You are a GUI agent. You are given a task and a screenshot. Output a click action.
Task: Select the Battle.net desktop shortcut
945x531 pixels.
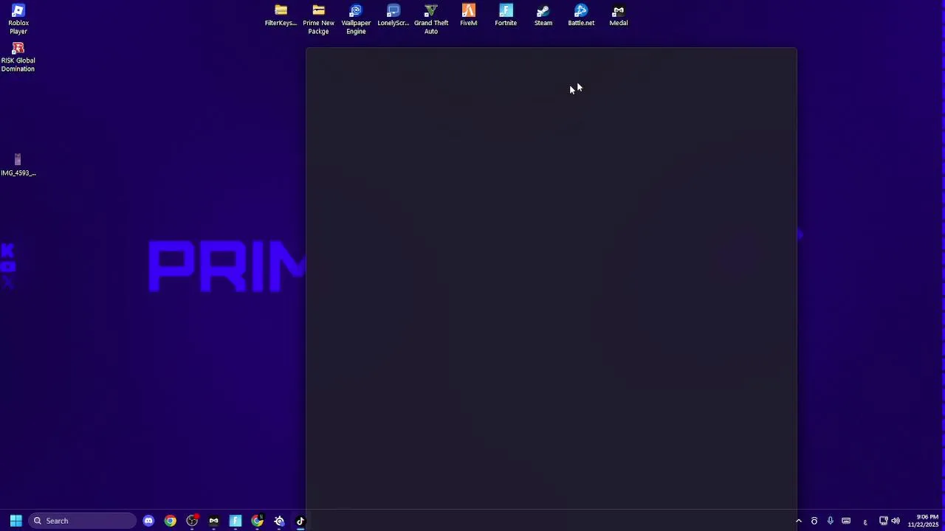tap(581, 15)
